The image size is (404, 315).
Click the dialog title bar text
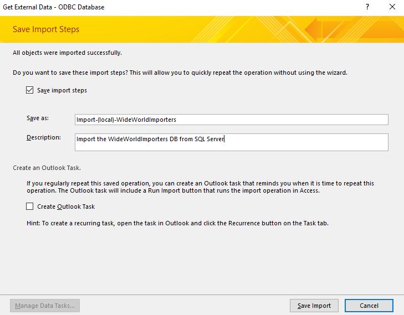click(54, 7)
